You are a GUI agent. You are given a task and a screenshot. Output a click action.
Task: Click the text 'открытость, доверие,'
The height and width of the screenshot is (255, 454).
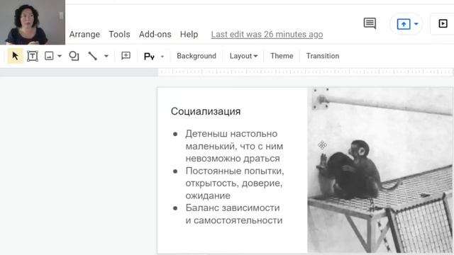[x=234, y=183]
